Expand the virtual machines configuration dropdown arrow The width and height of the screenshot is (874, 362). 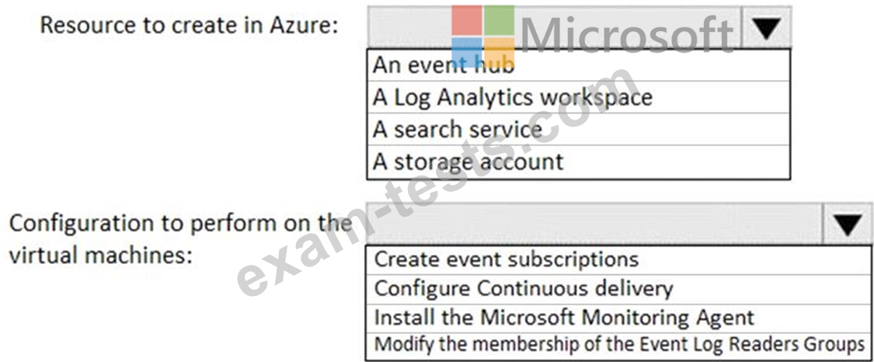848,224
